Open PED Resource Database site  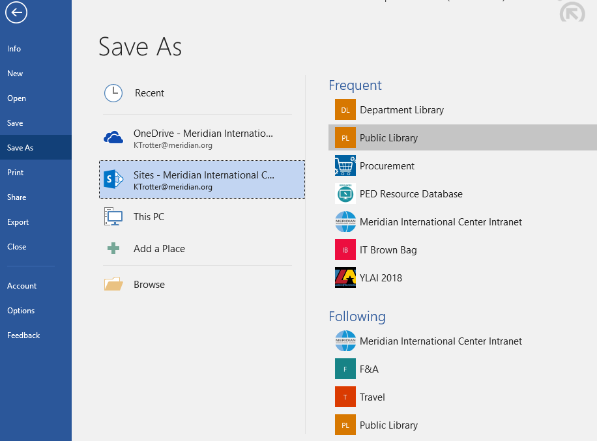tap(411, 194)
